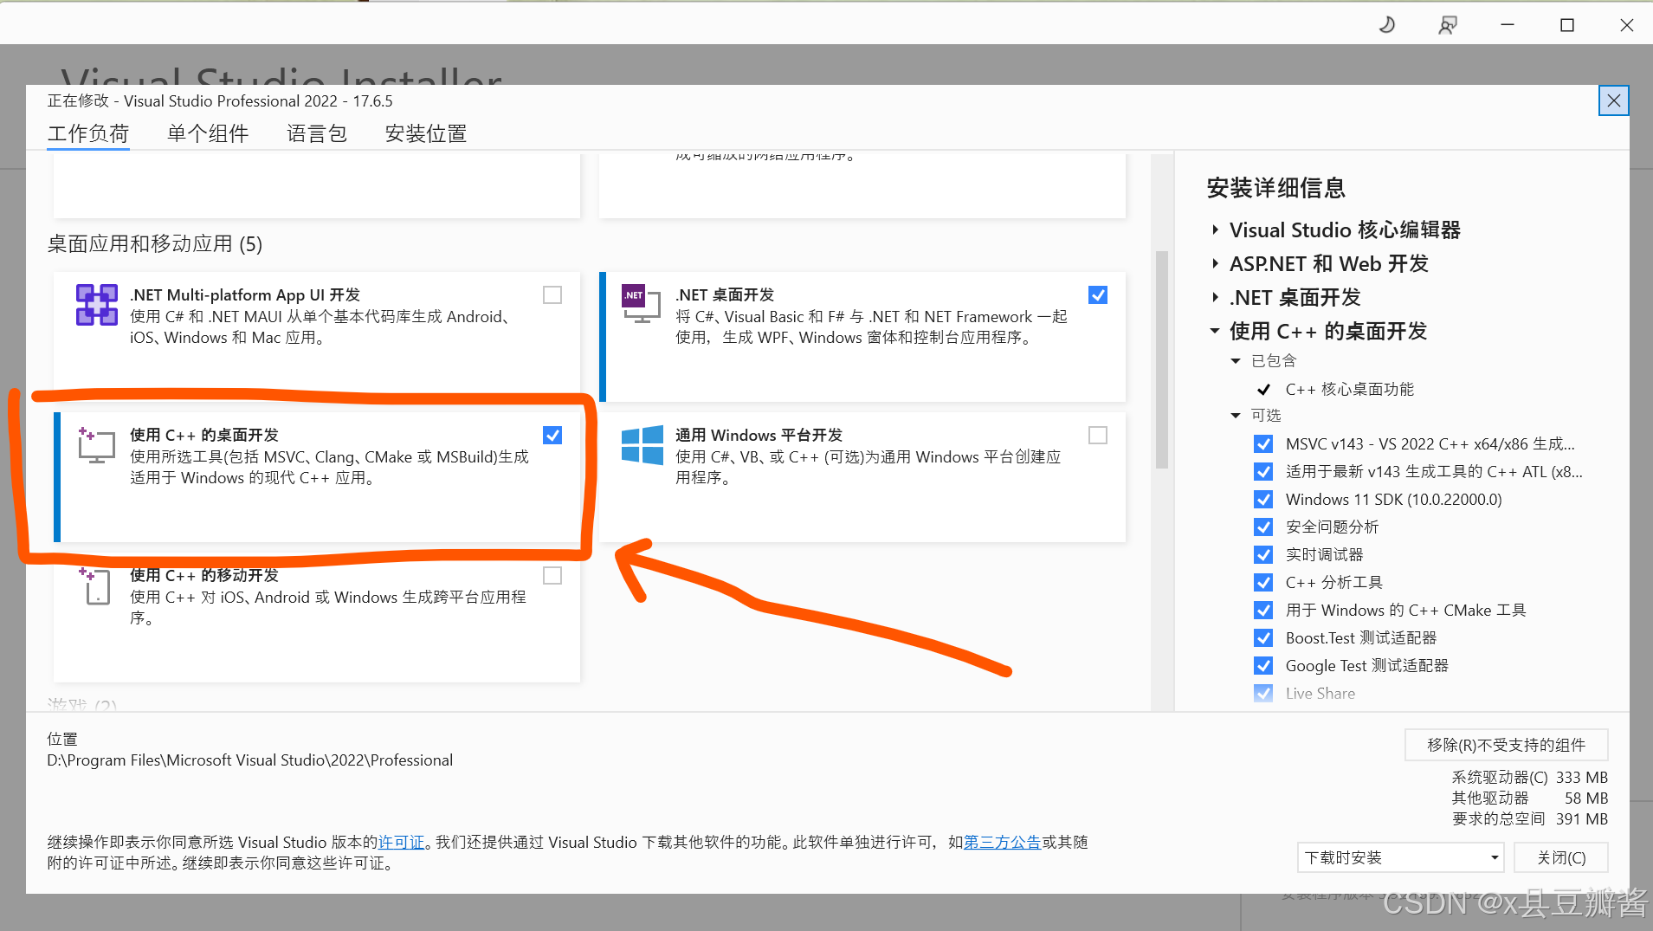Uncheck 用于 Windows 的 C++ CMake 工具
The image size is (1653, 931).
click(1263, 611)
